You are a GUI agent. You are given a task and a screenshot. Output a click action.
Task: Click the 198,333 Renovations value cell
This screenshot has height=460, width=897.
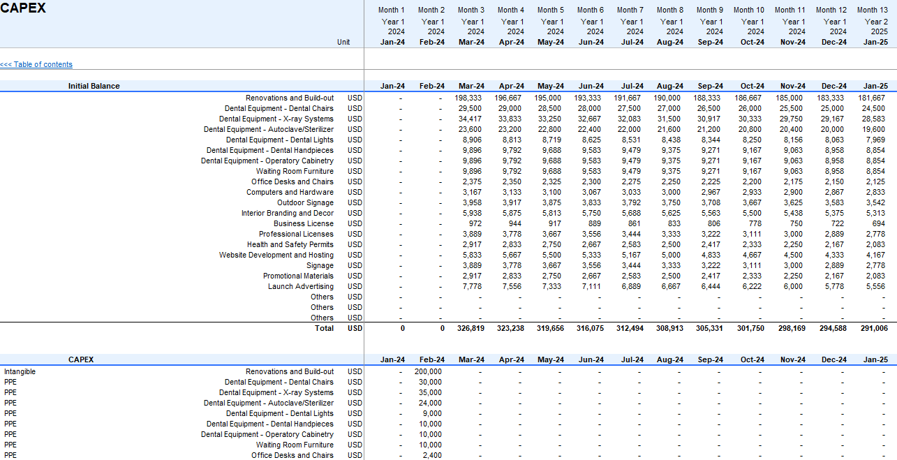point(468,98)
